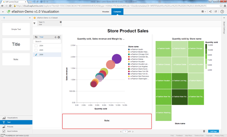Select the large purple bubble in chart
Viewport: 227px width, 137px height.
pos(117,59)
